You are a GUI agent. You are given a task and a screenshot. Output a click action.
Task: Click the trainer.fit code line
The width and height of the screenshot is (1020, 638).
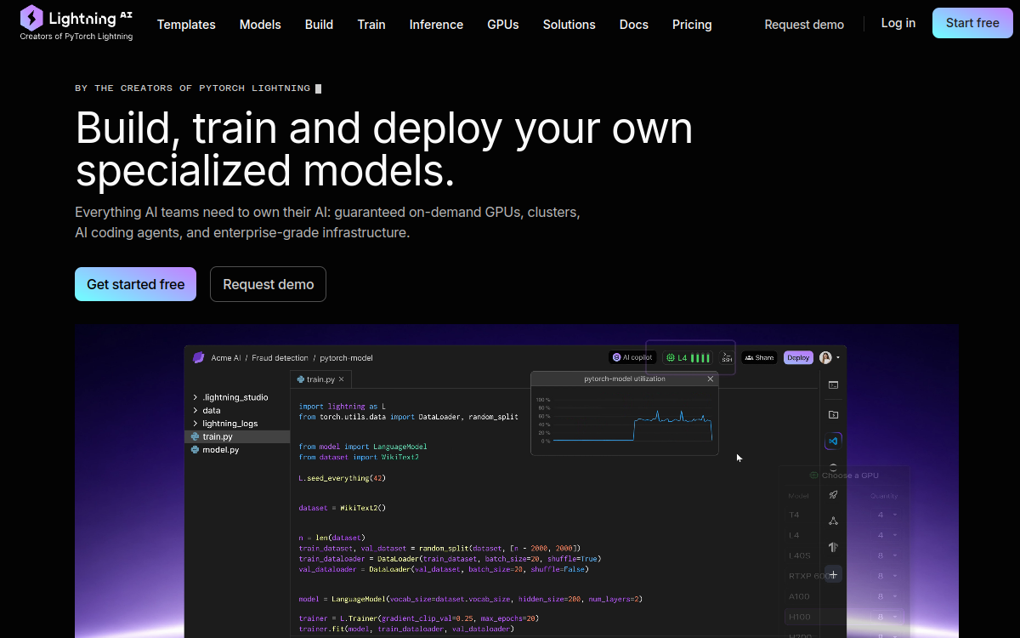(406, 629)
